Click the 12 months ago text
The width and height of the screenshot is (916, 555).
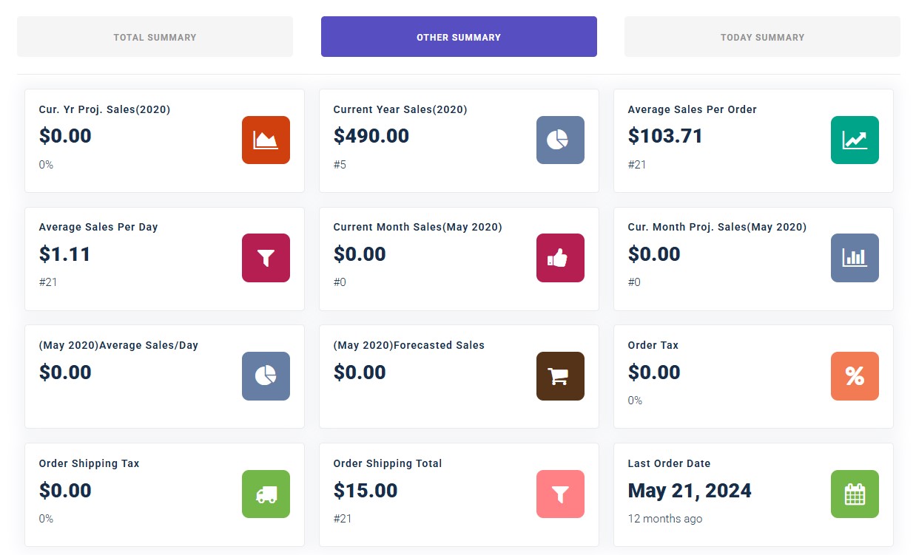(664, 519)
